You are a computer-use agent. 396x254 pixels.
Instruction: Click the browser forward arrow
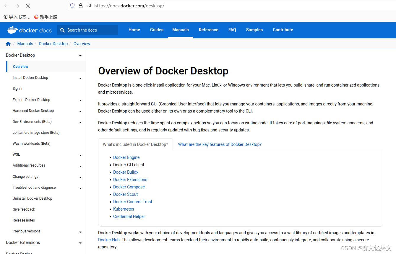pyautogui.click(x=17, y=6)
